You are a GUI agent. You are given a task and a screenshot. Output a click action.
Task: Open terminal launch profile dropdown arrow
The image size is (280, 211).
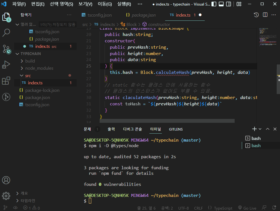pos(260,129)
